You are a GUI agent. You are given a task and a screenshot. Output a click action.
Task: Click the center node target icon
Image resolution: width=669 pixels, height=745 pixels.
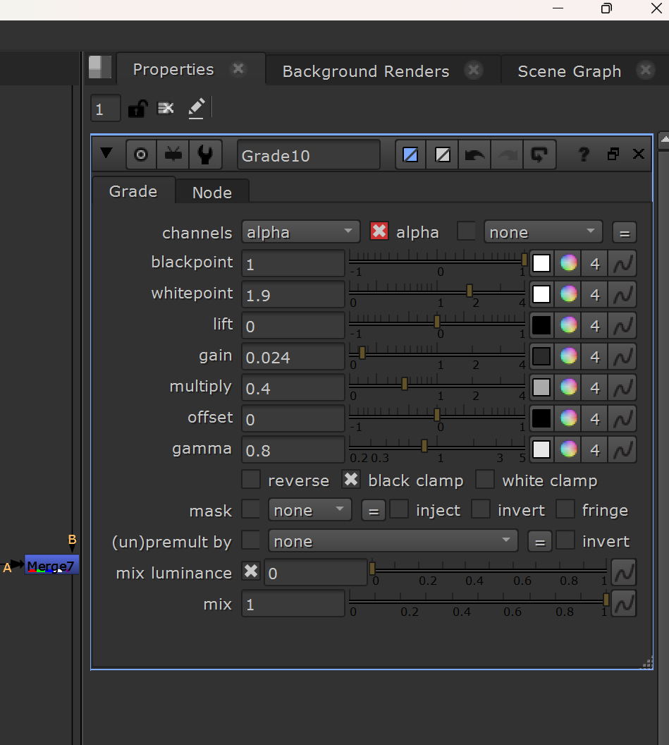coord(140,155)
